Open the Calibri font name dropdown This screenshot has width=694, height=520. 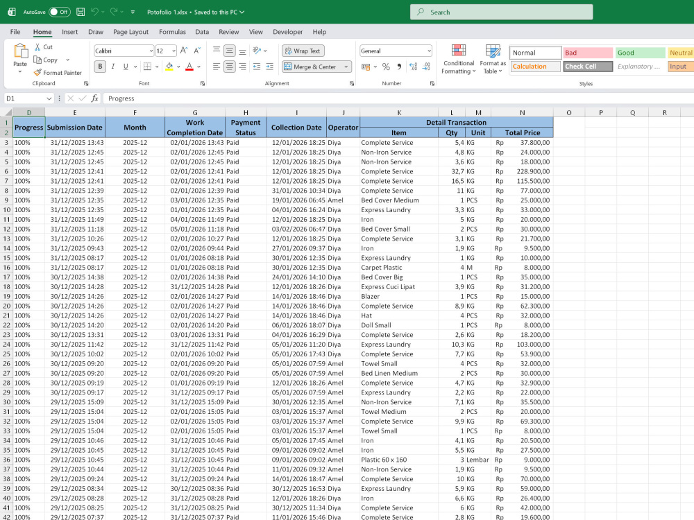coord(151,51)
